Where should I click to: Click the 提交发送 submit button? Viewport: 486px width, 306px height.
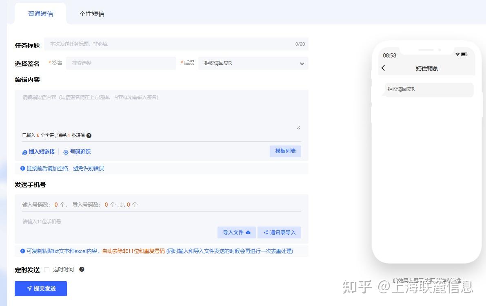41,288
